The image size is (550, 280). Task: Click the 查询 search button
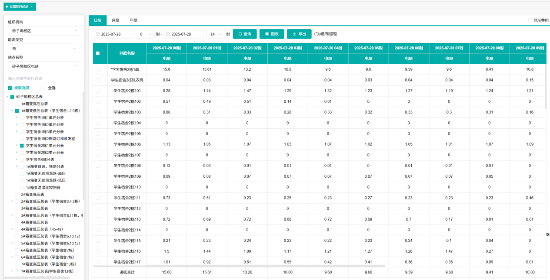(245, 34)
